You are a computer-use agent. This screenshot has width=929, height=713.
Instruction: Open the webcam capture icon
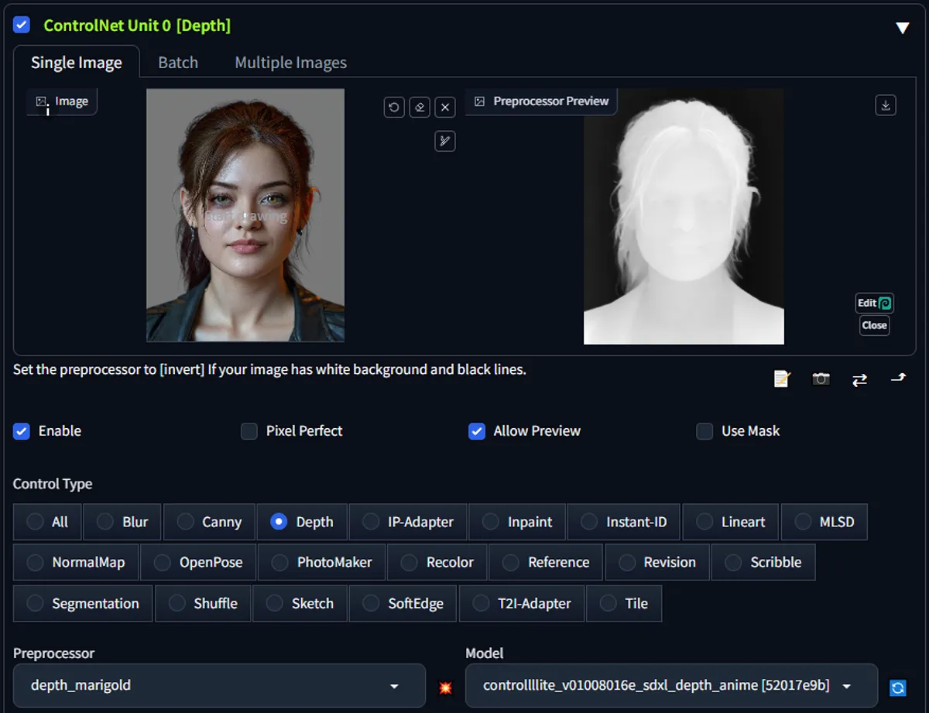point(821,379)
